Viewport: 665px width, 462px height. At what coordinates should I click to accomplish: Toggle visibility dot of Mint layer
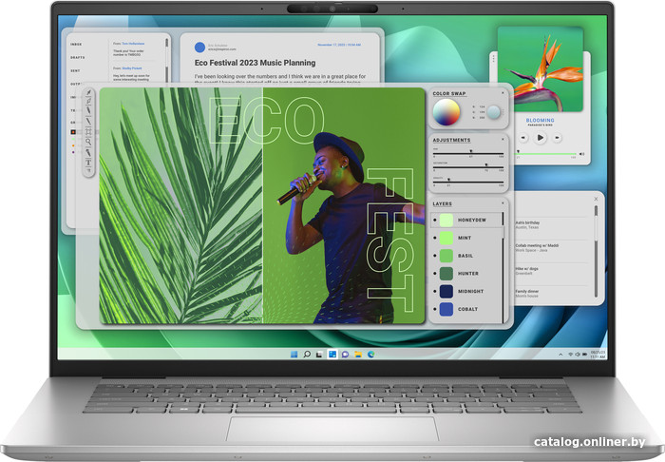435,238
